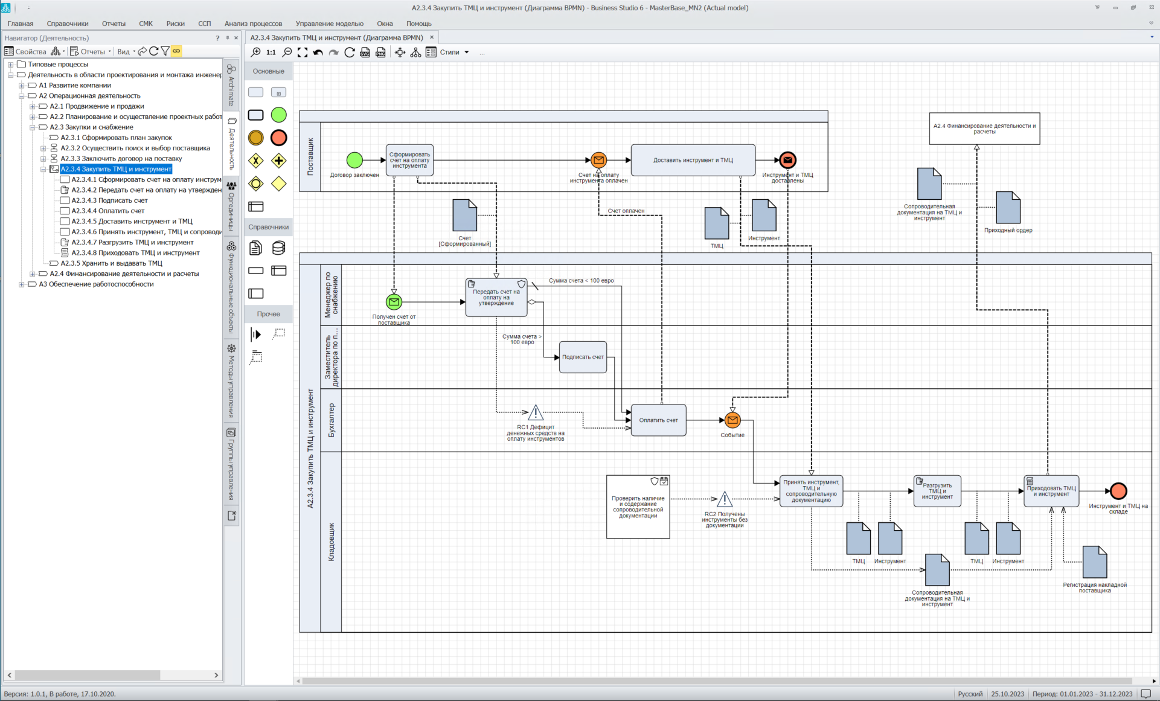Export the diagram as PNG
Image resolution: width=1160 pixels, height=701 pixels.
point(380,53)
